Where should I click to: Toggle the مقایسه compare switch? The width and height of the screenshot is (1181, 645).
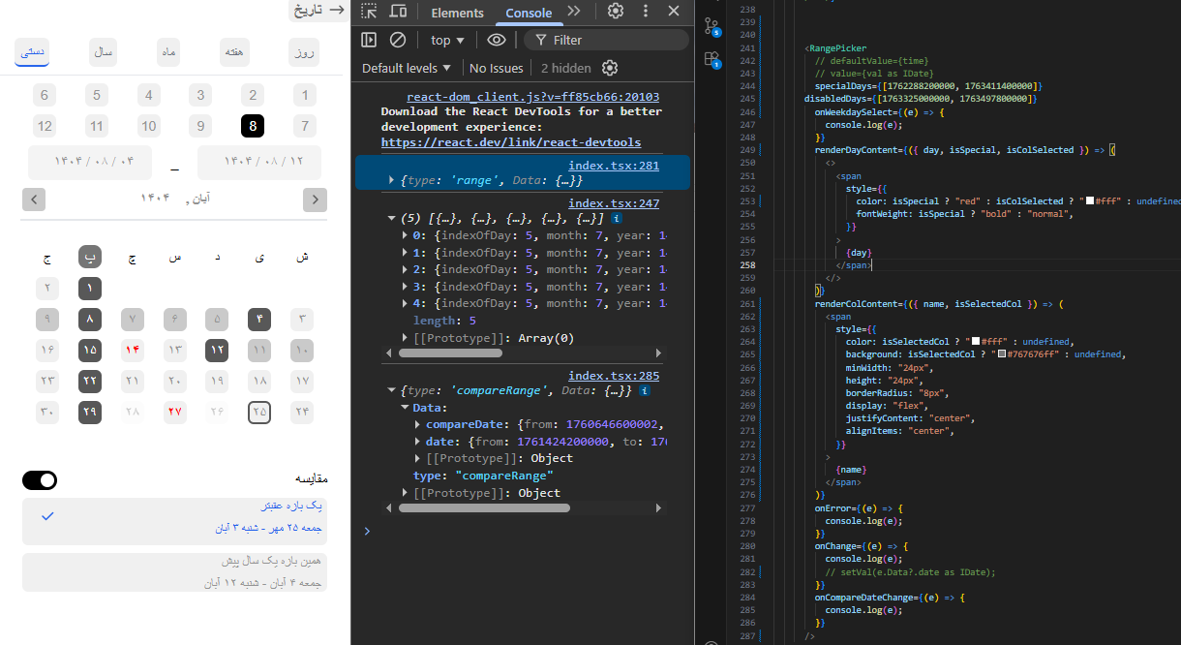point(40,480)
